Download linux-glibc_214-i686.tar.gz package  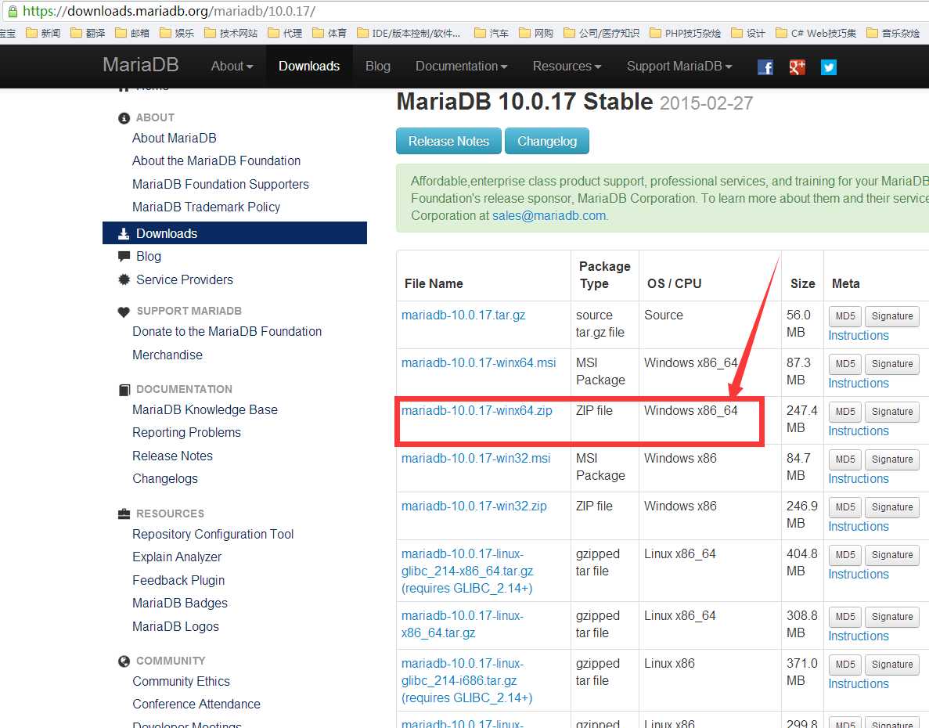467,680
